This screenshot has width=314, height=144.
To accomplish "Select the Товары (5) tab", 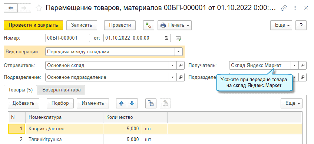I will [x=20, y=90].
